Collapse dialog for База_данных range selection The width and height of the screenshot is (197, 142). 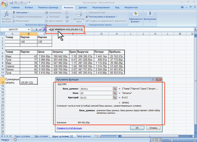(115, 89)
